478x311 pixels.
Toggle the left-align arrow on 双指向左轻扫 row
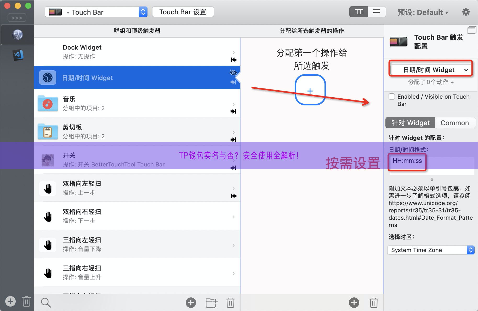[234, 196]
